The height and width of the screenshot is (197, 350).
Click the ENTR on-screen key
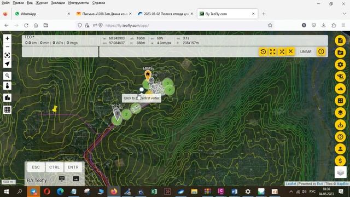73,167
